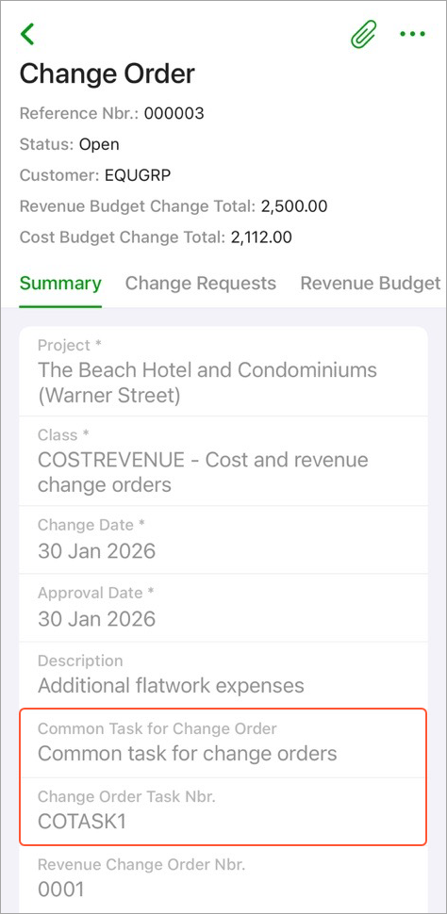
Task: Tap Reference Nbr. 000003
Action: tap(112, 113)
